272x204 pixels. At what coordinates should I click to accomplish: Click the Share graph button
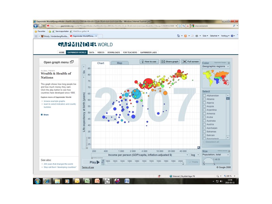(x=170, y=62)
